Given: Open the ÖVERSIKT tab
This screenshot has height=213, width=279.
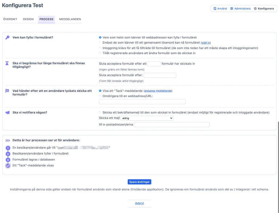Looking at the screenshot, I should (10, 19).
